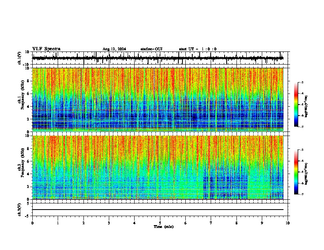Click time axis tick label "8"
324x250 pixels.
tap(236, 223)
